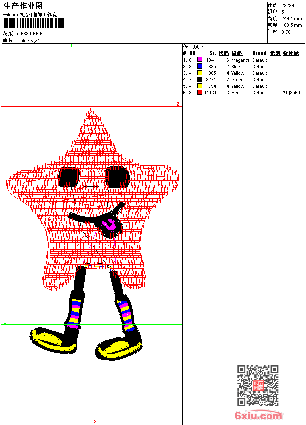
Task: Select the stitch count 11131 in Red row
Action: pyautogui.click(x=210, y=93)
